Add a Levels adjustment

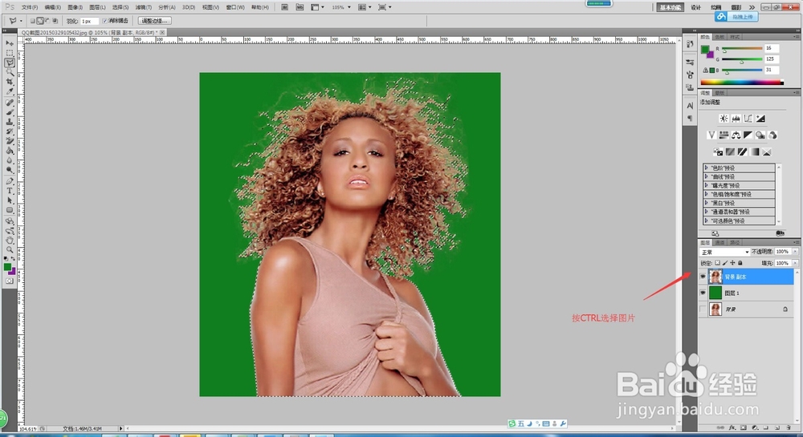pos(736,119)
